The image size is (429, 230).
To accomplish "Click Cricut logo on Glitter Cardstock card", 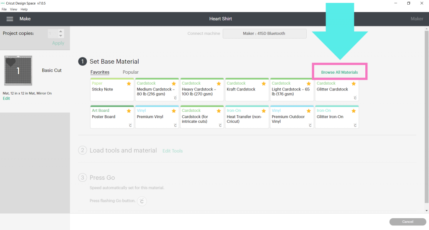I will [x=355, y=98].
